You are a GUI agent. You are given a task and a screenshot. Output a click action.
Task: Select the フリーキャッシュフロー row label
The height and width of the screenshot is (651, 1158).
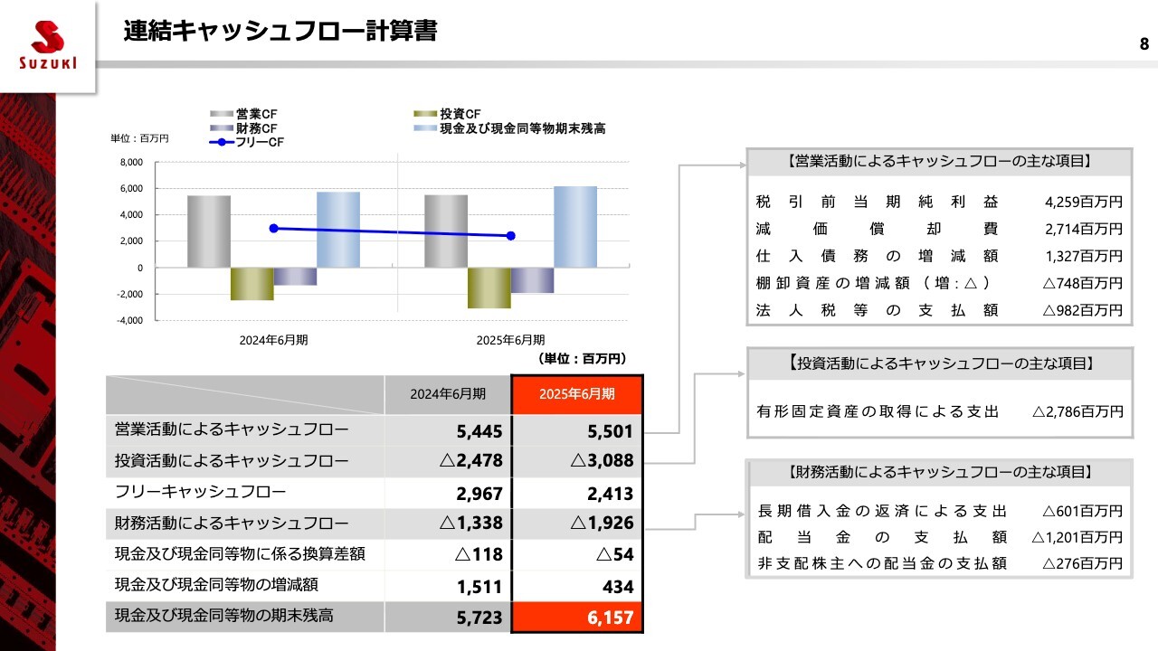[201, 493]
